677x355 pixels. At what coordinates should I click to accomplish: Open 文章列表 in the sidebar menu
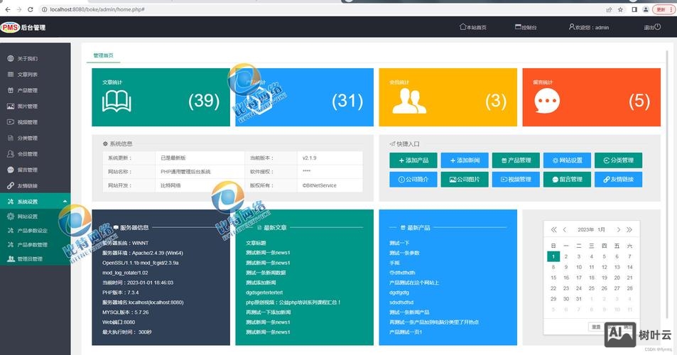(28, 75)
